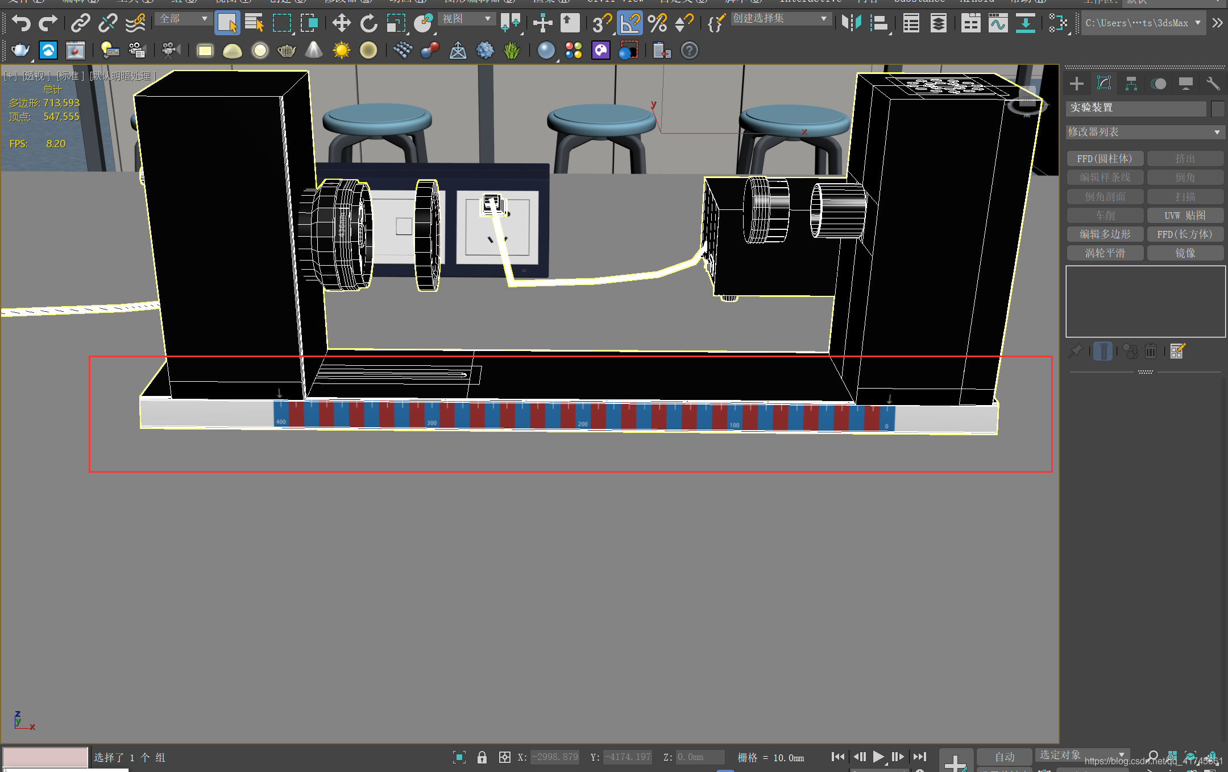Click the teapot render setup icon
The width and height of the screenshot is (1228, 772).
coord(20,51)
